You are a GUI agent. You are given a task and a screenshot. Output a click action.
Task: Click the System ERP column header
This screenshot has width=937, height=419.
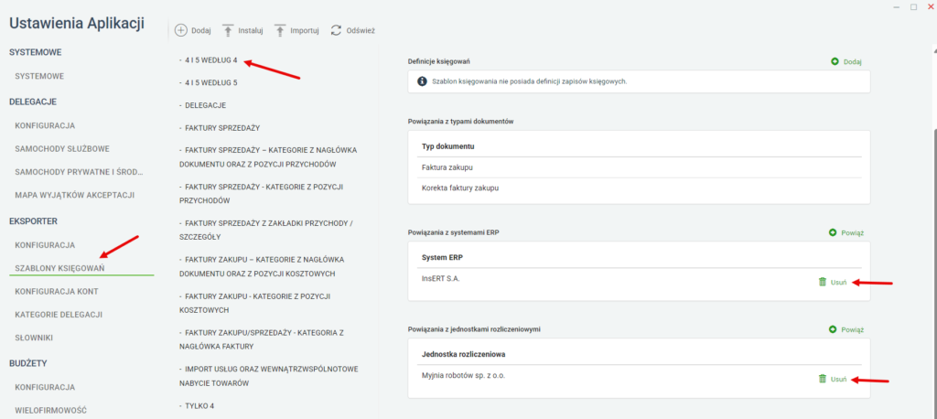tap(442, 258)
